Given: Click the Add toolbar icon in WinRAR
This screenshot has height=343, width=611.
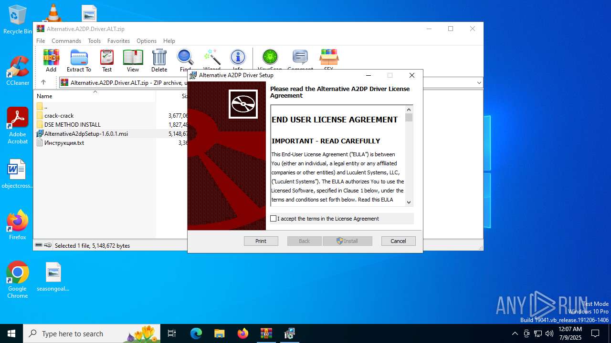Looking at the screenshot, I should [51, 61].
